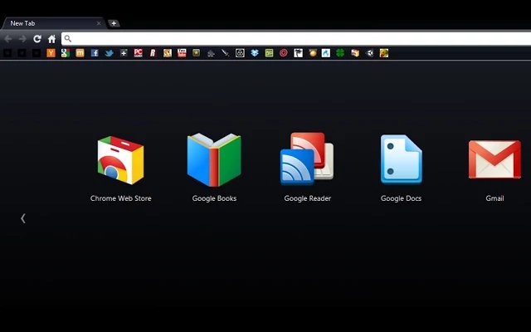Open the Chrome Web Store app

click(x=120, y=161)
